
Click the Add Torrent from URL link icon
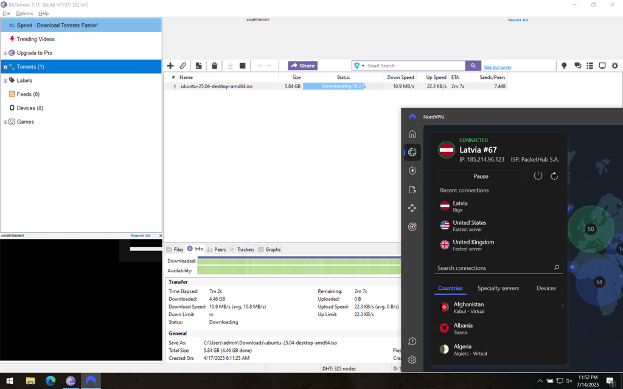coord(183,66)
